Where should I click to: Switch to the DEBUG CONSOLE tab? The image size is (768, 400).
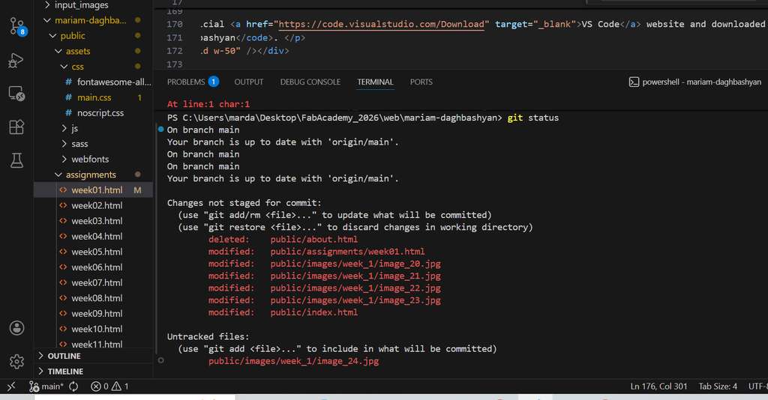click(310, 82)
